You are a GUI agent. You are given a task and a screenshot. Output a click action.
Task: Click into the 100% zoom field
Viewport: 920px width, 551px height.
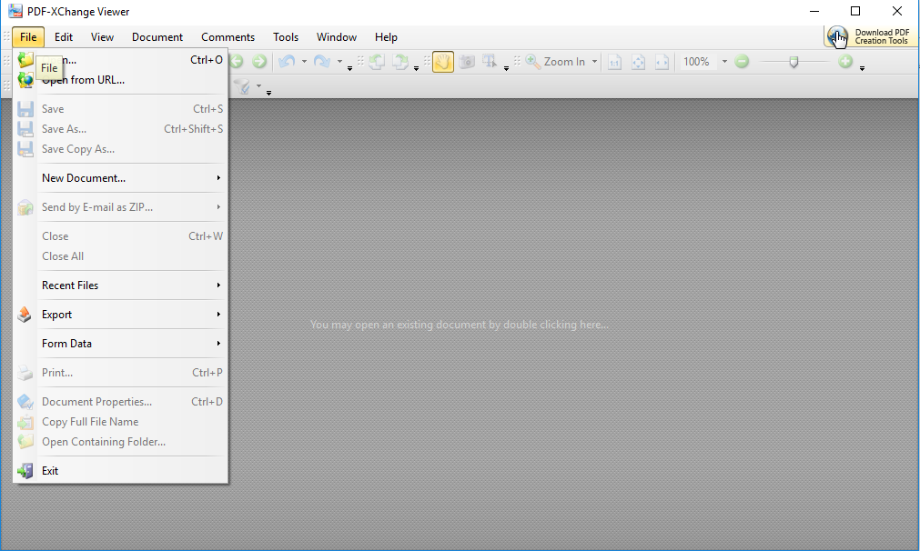tap(696, 62)
